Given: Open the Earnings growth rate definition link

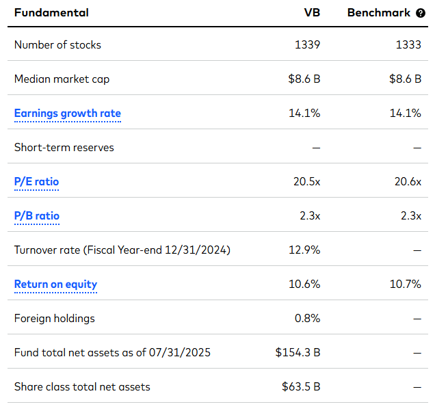Looking at the screenshot, I should pyautogui.click(x=67, y=114).
